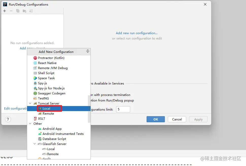Click the Remove configuration minus icon

[x=11, y=11]
